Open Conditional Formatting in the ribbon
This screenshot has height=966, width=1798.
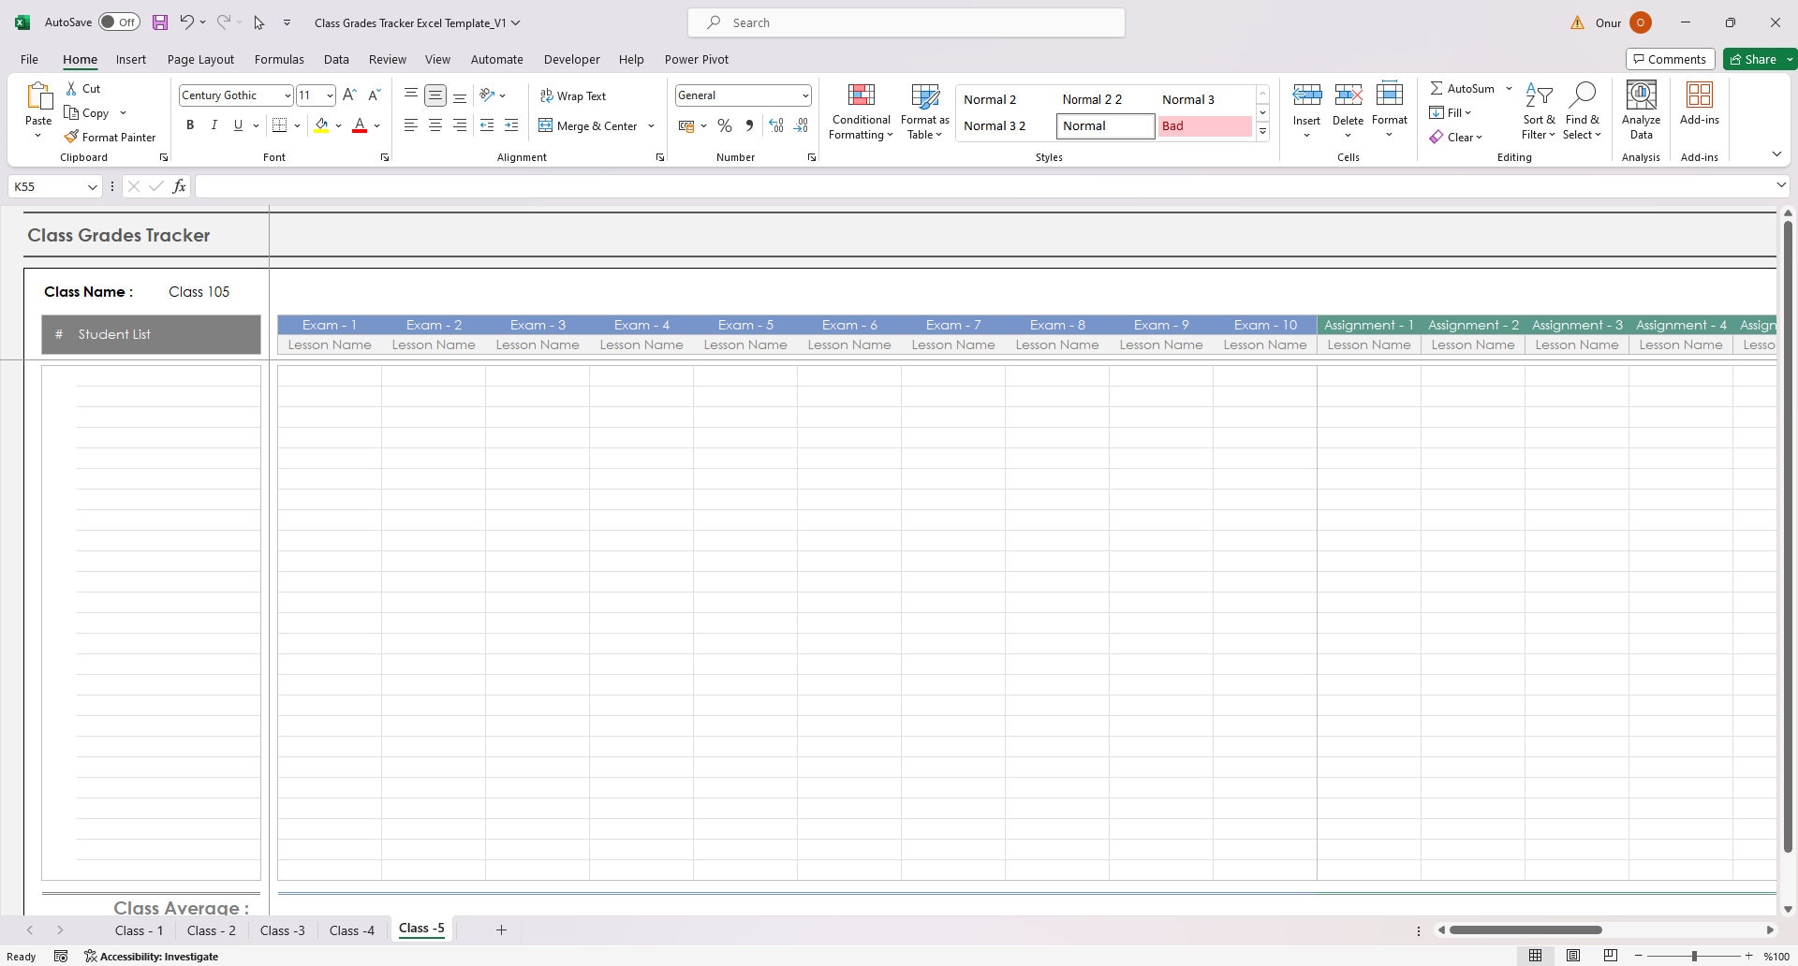click(x=860, y=110)
